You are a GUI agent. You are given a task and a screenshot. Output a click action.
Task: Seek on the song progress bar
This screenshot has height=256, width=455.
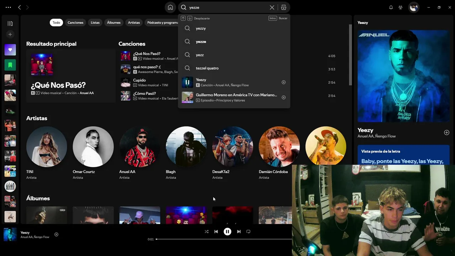pos(224,239)
